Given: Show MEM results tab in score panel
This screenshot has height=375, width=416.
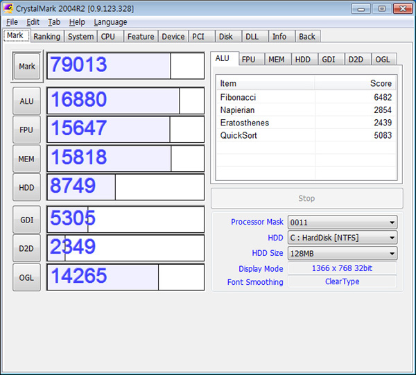Looking at the screenshot, I should [277, 60].
